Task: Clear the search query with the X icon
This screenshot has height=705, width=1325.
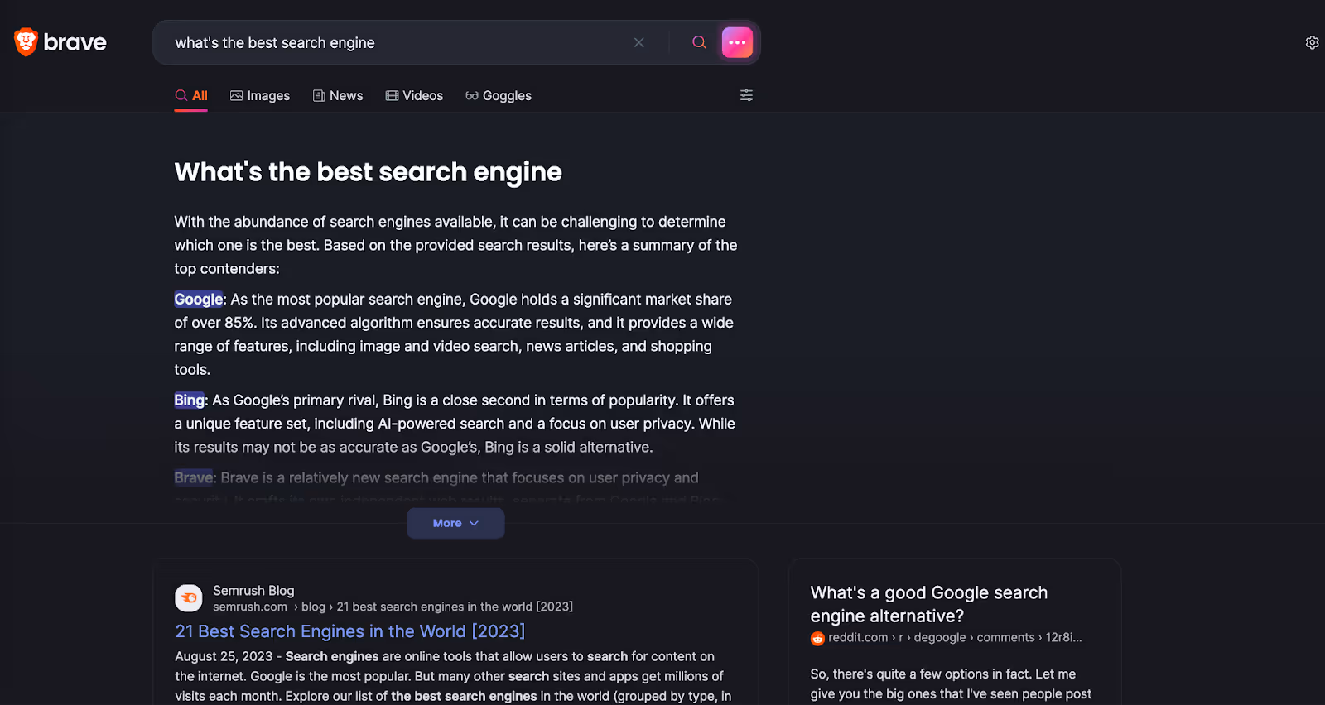Action: click(x=639, y=42)
